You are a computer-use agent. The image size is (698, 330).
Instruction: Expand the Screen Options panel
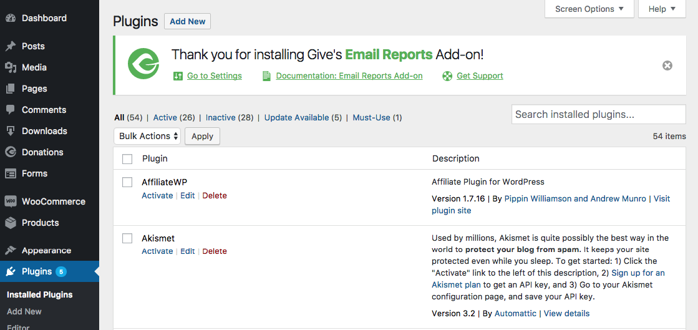coord(589,9)
